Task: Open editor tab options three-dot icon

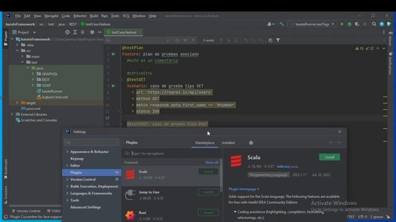Action: point(384,32)
